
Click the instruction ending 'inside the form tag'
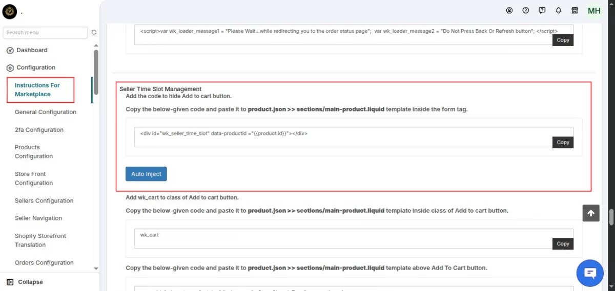[x=297, y=109]
